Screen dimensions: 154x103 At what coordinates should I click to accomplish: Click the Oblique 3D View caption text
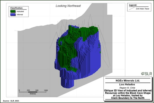(128, 94)
